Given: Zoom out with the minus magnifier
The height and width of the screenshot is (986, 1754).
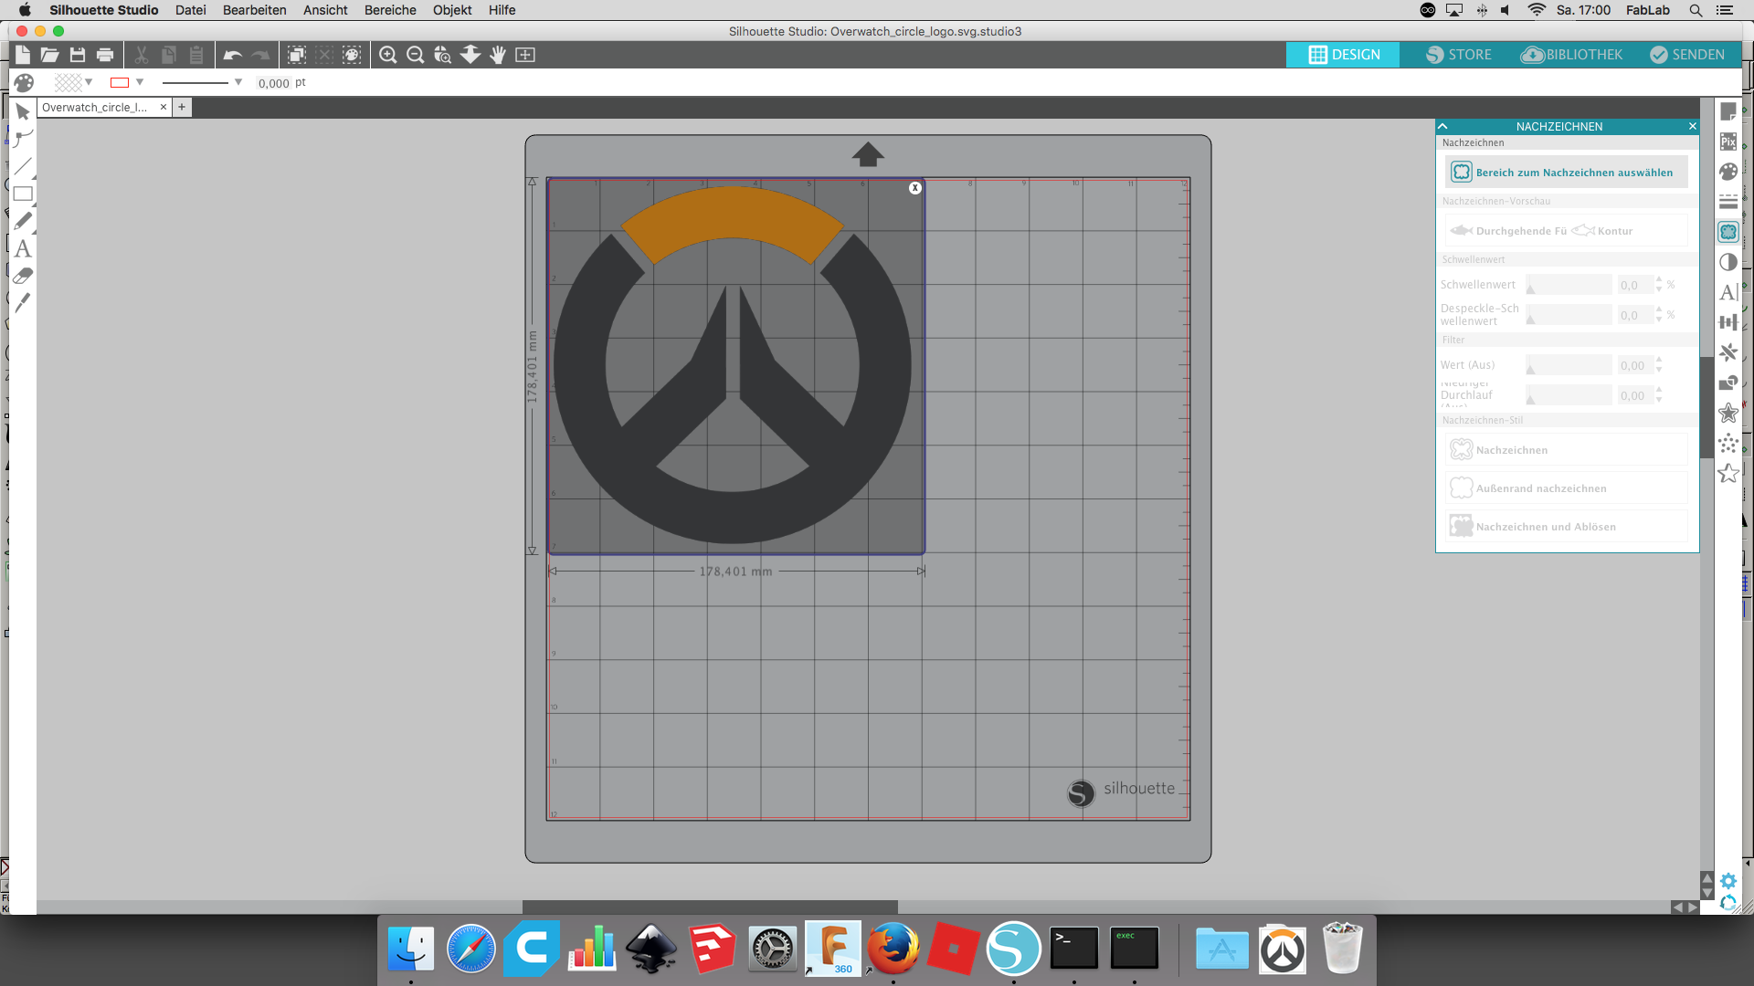Looking at the screenshot, I should click(416, 55).
